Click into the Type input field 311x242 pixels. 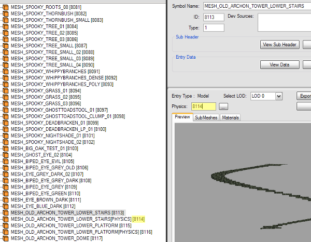click(214, 28)
